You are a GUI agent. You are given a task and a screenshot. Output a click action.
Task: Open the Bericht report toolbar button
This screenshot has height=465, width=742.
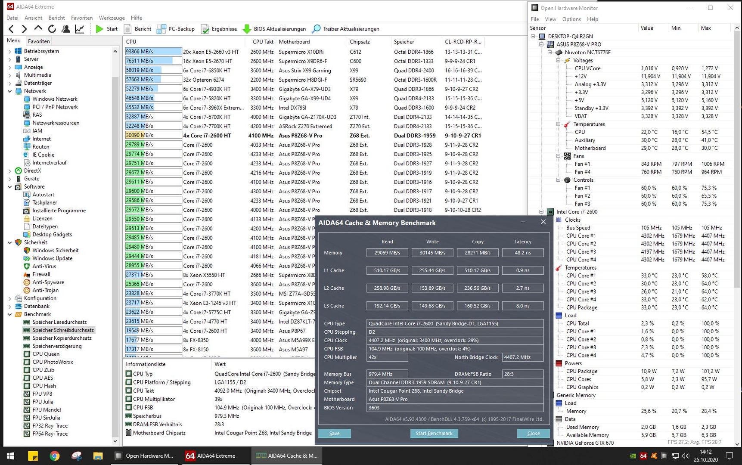coord(138,29)
